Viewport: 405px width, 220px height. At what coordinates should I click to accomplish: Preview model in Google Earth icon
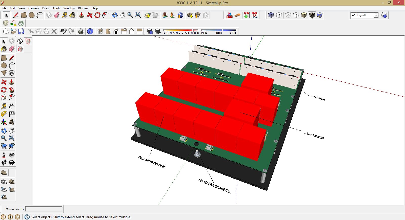pos(180,15)
